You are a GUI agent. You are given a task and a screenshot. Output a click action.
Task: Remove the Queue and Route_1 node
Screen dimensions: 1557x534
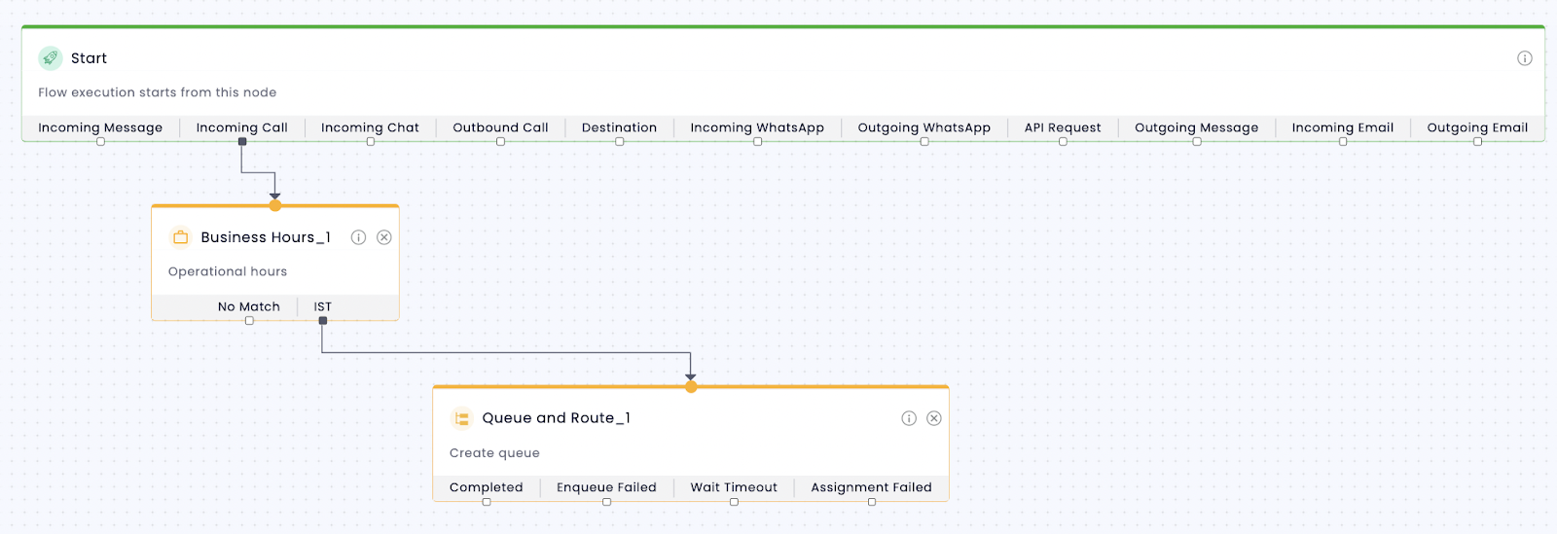coord(934,418)
